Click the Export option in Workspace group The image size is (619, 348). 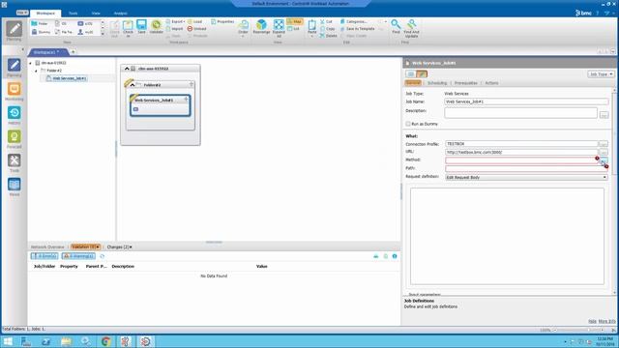pyautogui.click(x=175, y=21)
